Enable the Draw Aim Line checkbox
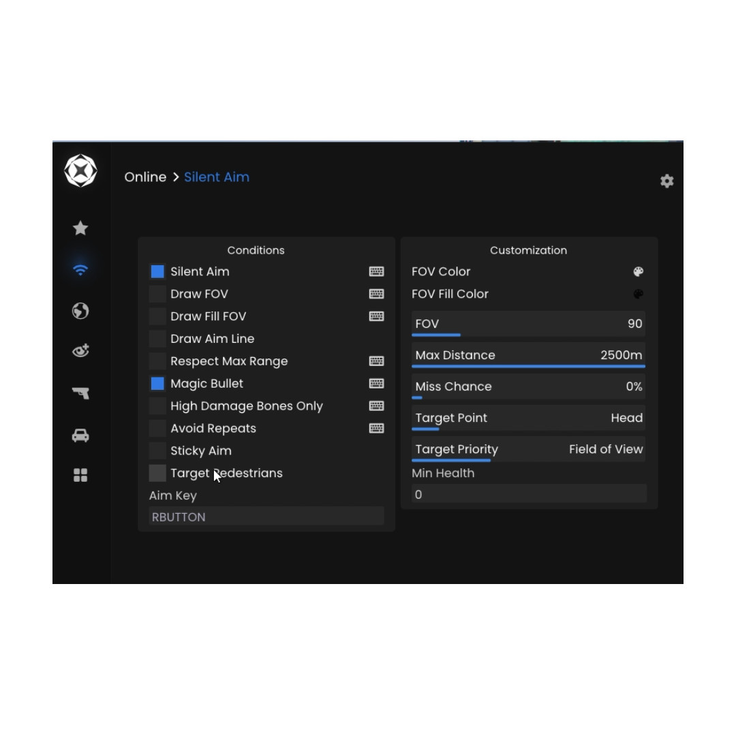 point(157,339)
